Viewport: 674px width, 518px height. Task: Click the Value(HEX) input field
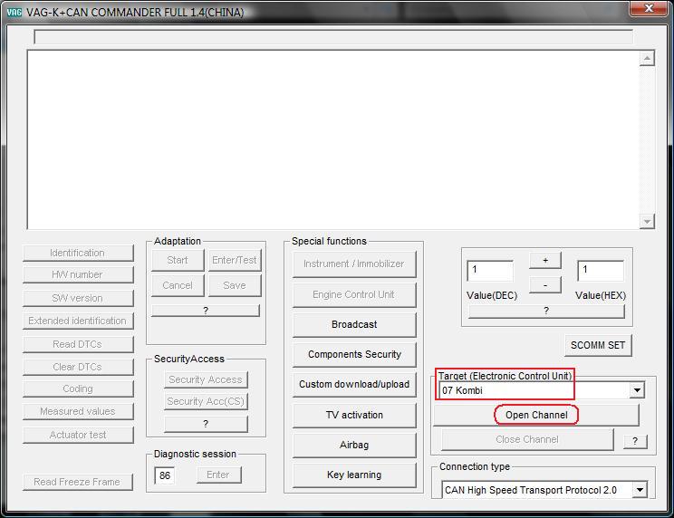pyautogui.click(x=601, y=271)
